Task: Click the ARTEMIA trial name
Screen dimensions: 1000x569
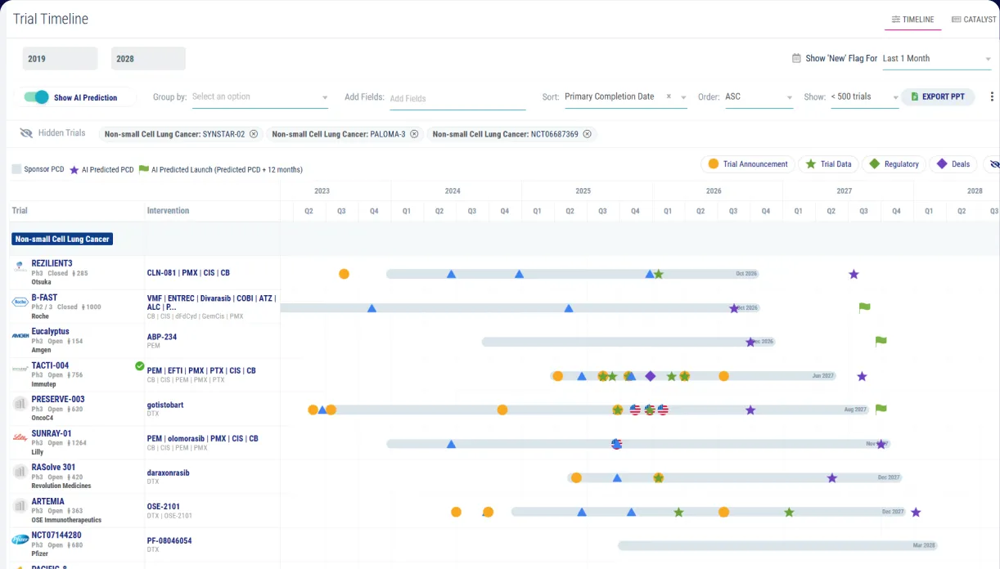Action: (x=47, y=501)
